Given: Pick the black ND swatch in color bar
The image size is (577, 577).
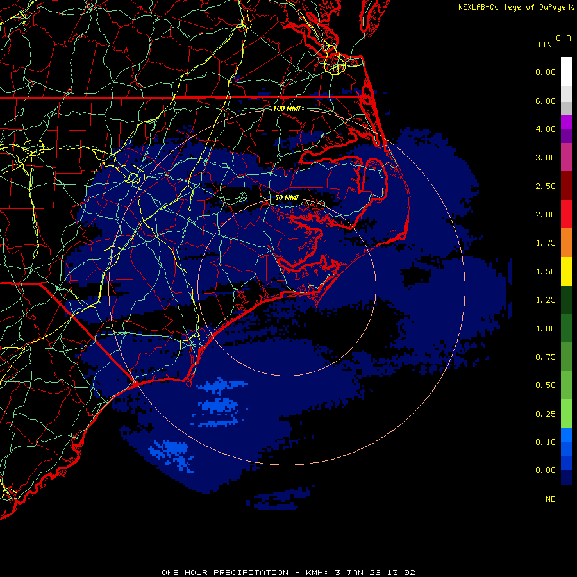Looking at the screenshot, I should 566,499.
